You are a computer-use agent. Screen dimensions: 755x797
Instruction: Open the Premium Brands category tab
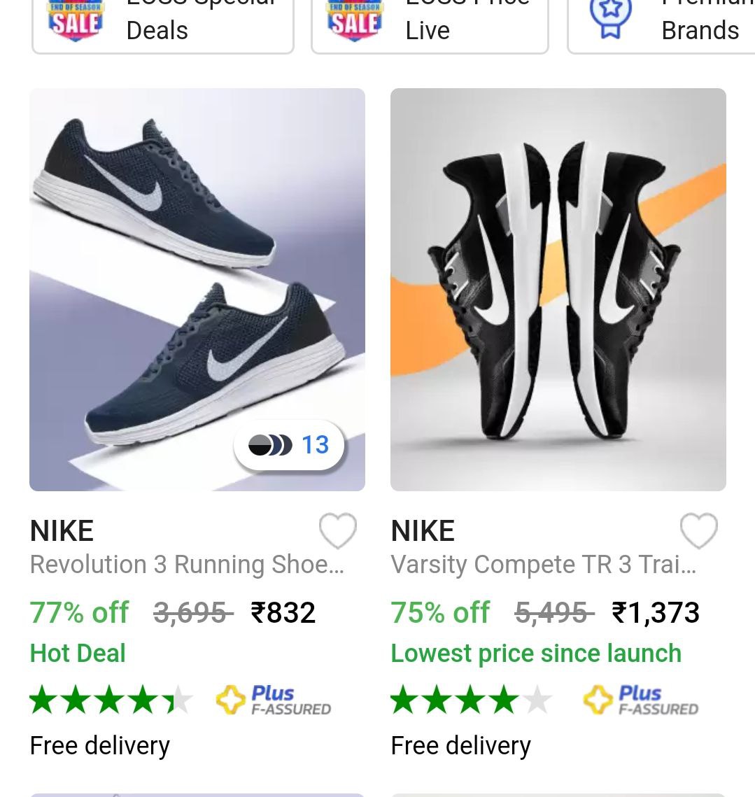(661, 25)
